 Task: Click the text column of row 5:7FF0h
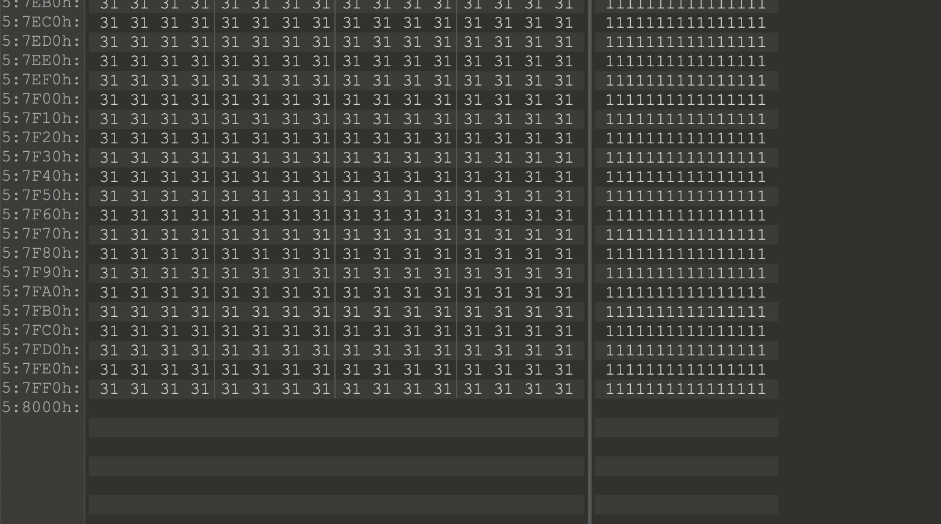[x=686, y=389]
